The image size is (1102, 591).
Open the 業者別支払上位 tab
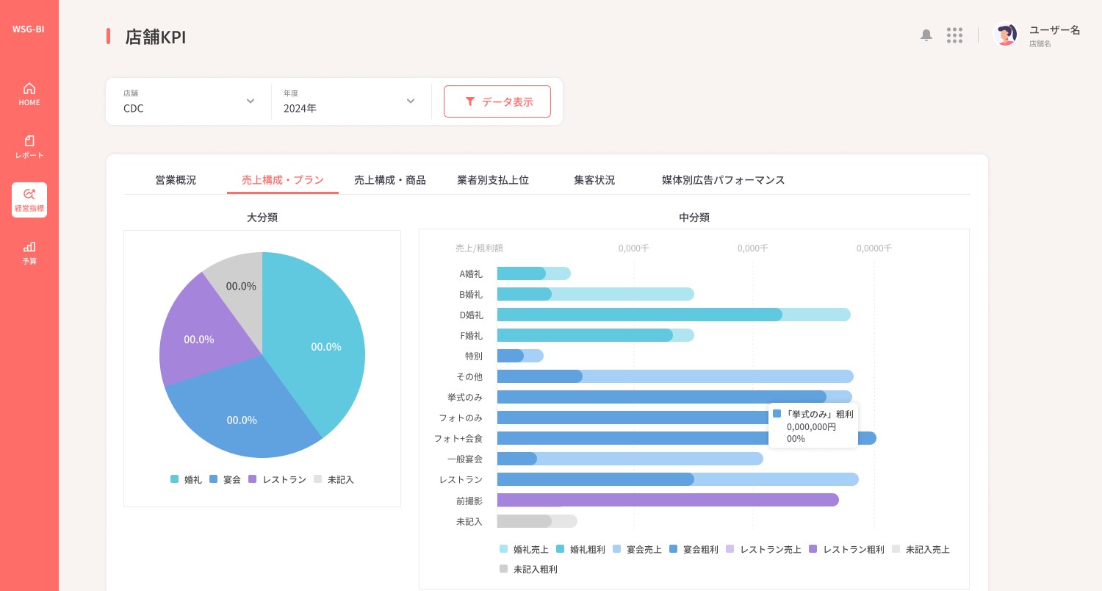point(493,179)
